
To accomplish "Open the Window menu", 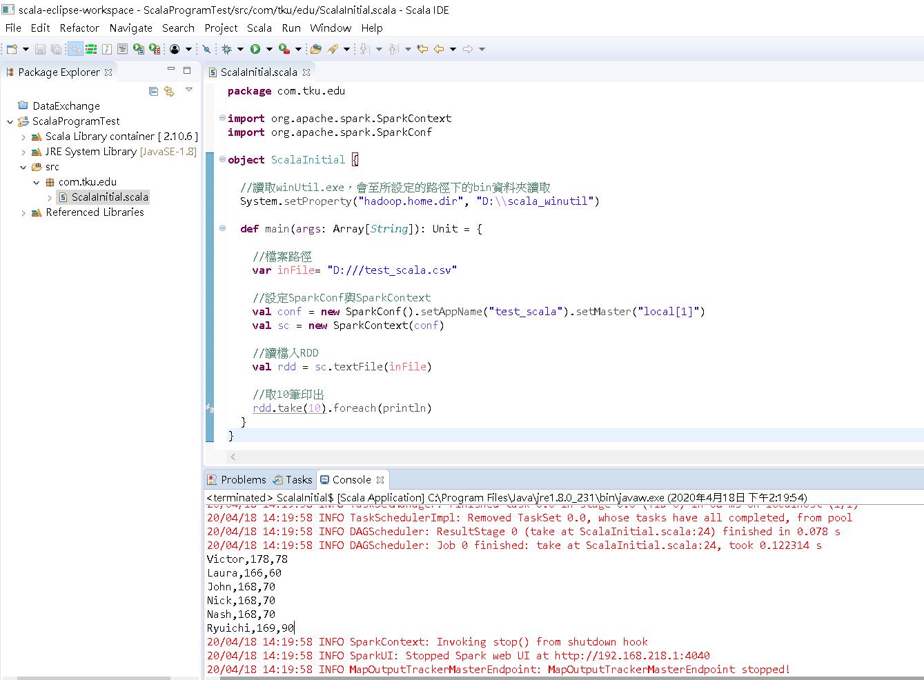I will [331, 28].
